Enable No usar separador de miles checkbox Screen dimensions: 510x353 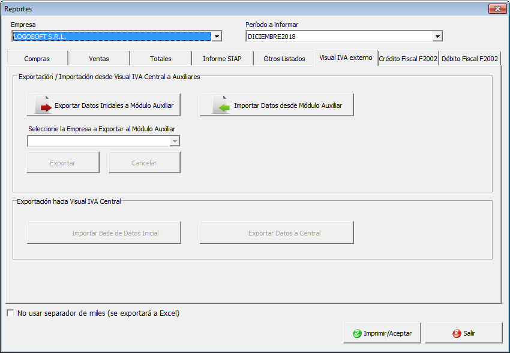[x=10, y=313]
